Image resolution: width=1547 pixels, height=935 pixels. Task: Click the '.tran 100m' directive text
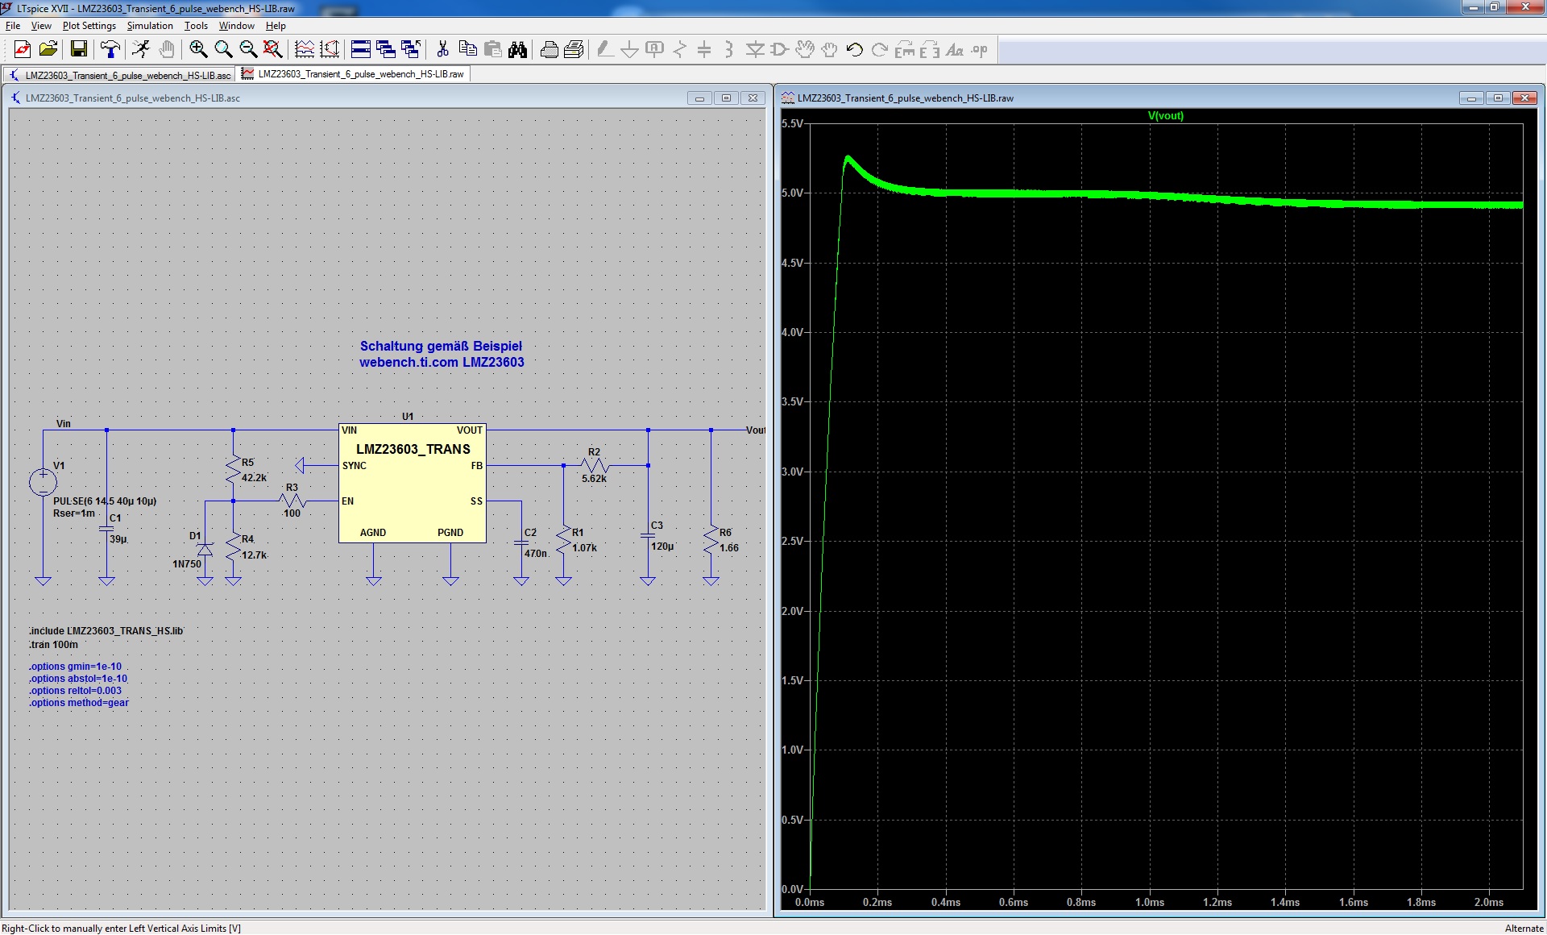[54, 645]
